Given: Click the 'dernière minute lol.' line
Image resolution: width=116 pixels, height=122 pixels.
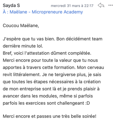Looking at the screenshot, I should click(23, 46).
